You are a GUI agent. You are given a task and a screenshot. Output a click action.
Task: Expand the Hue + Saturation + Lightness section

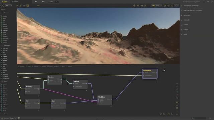193,11
